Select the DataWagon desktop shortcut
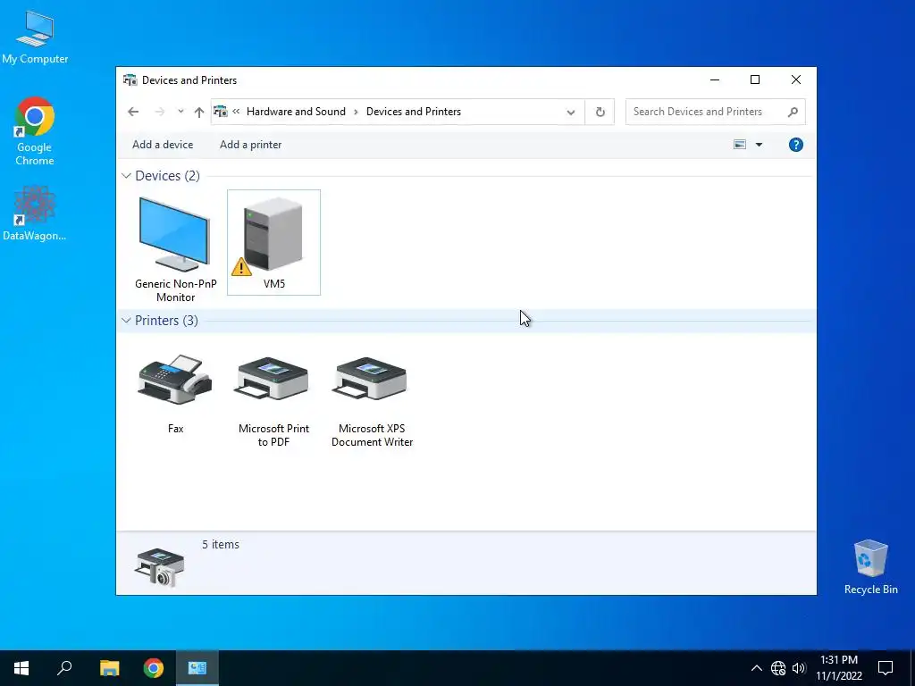The width and height of the screenshot is (915, 686). pyautogui.click(x=35, y=213)
